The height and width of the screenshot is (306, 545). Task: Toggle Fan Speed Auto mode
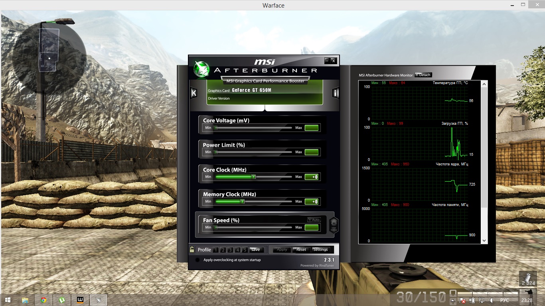point(314,220)
